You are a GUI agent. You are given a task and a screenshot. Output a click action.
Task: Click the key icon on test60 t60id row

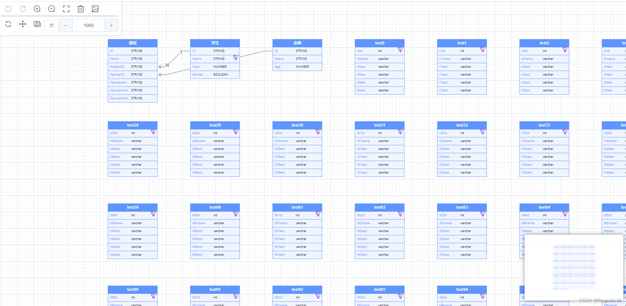(236, 214)
